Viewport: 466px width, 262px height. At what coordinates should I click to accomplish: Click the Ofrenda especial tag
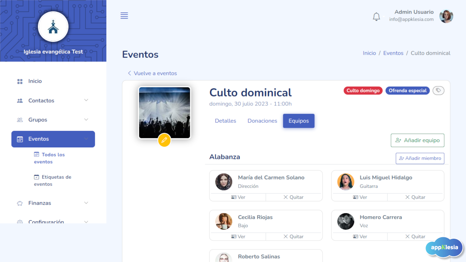[407, 91]
